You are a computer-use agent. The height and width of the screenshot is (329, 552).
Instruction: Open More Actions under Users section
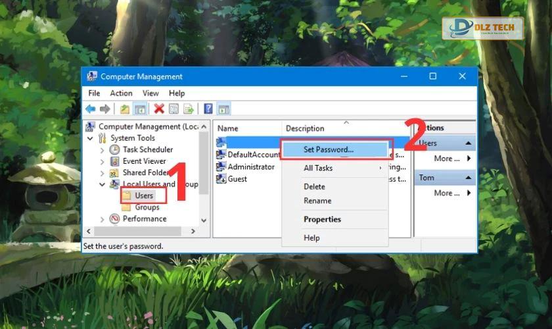click(452, 159)
